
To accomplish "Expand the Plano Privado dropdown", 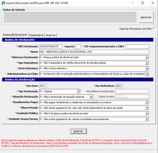I will [x=147, y=108].
